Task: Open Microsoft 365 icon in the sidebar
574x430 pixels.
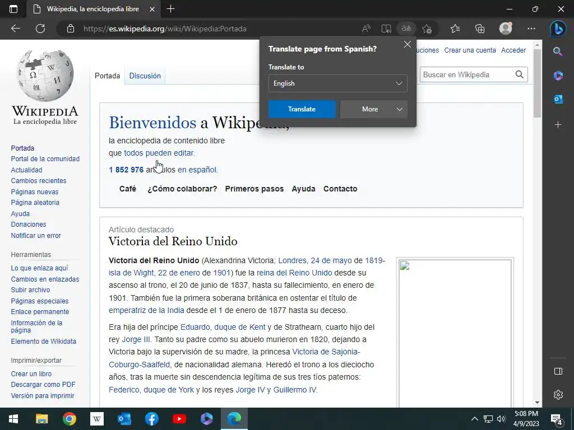Action: [558, 76]
